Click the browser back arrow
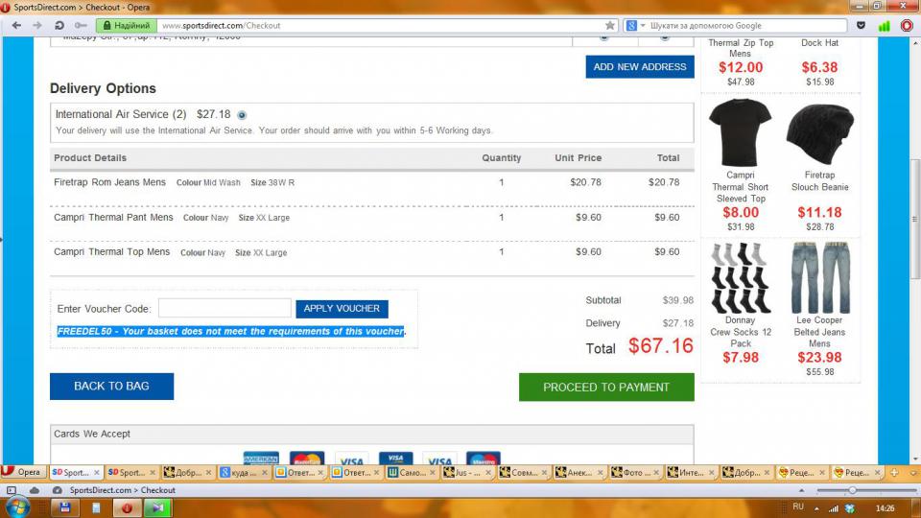The height and width of the screenshot is (518, 921). click(x=15, y=25)
